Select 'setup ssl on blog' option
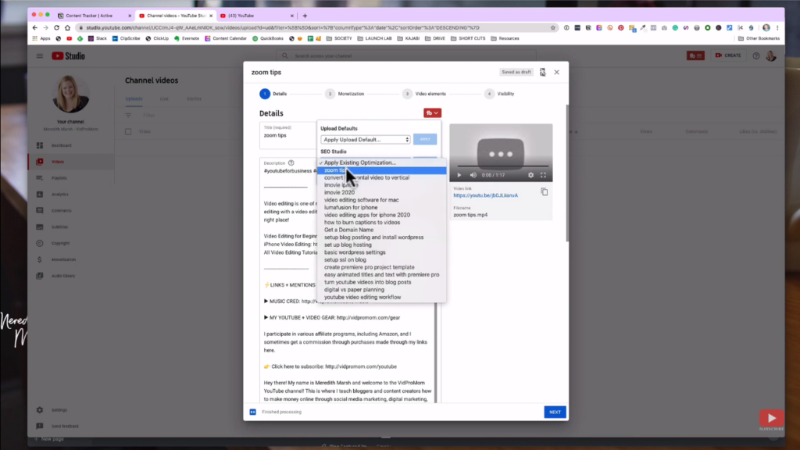Image resolution: width=800 pixels, height=450 pixels. tap(381, 259)
